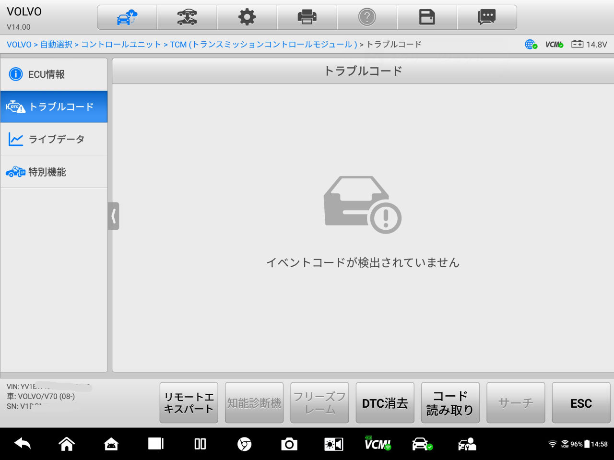
Task: Collapse the left sidebar panel handle
Action: point(113,216)
